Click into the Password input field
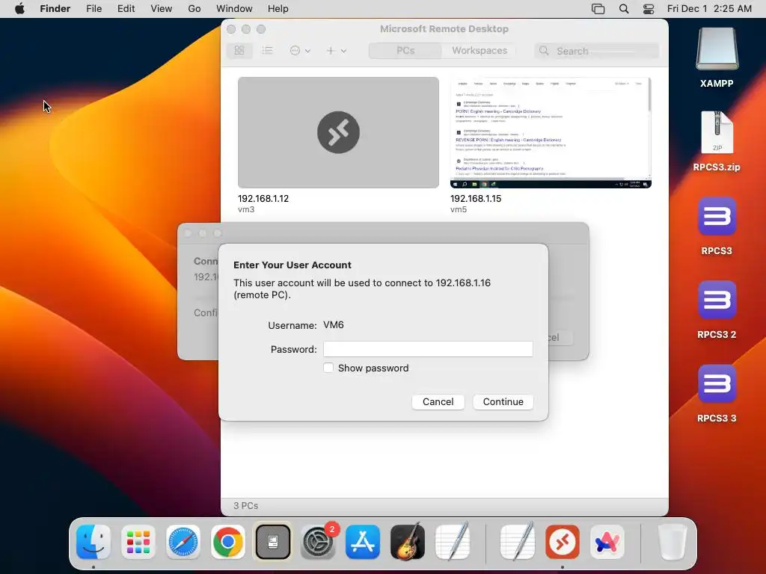 [428, 349]
